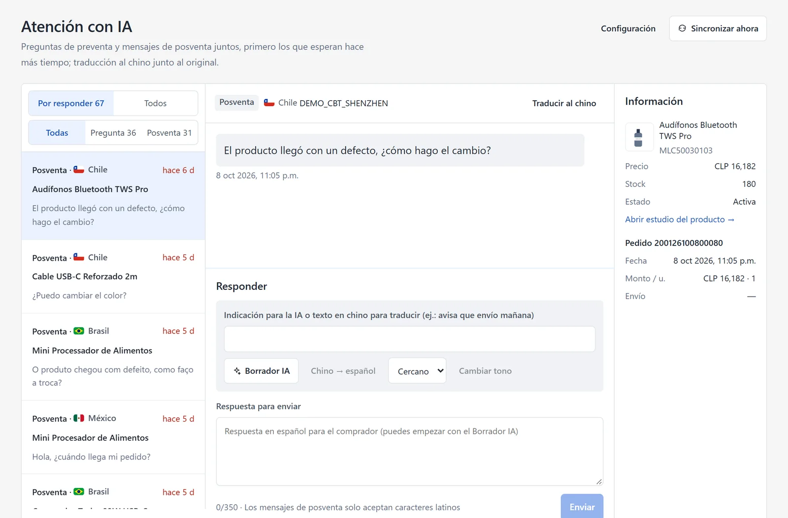Send the reply with Enviar
Viewport: 788px width, 518px height.
pyautogui.click(x=582, y=506)
